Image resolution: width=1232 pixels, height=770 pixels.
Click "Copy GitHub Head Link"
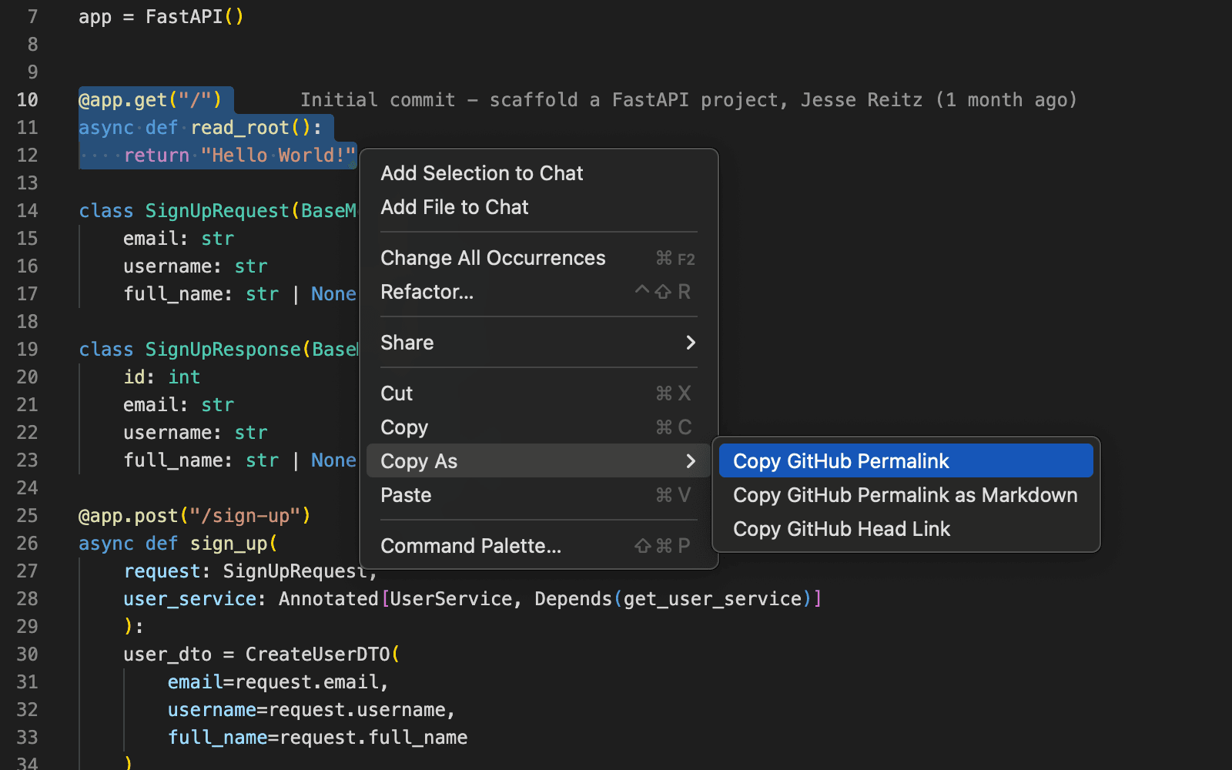[841, 529]
